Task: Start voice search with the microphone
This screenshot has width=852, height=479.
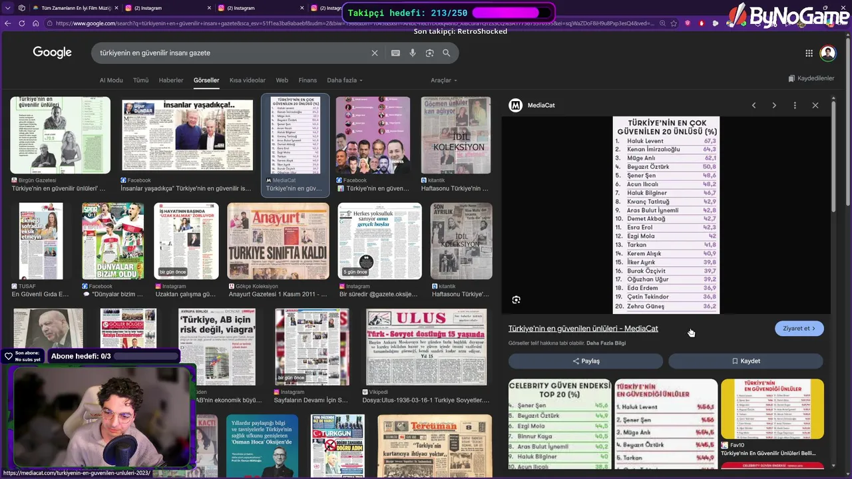Action: coord(413,53)
